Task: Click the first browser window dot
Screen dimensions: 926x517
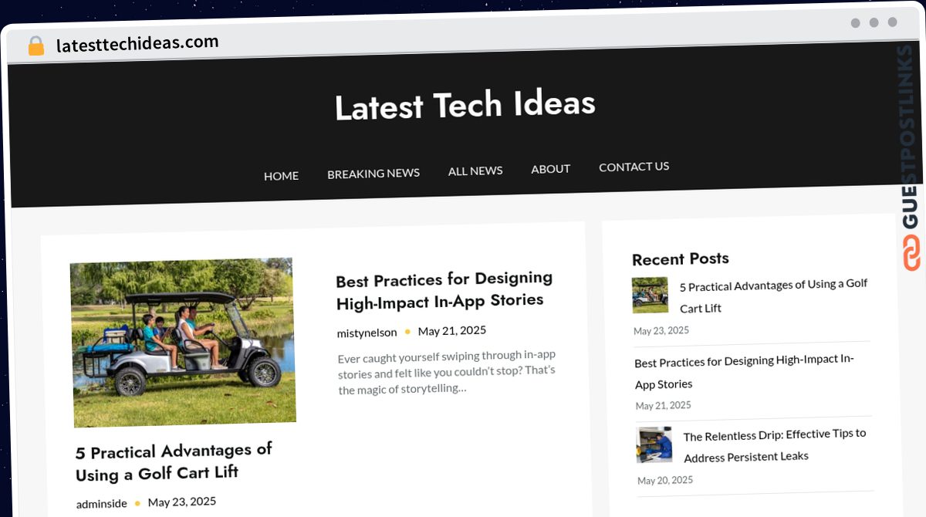Action: click(x=855, y=23)
